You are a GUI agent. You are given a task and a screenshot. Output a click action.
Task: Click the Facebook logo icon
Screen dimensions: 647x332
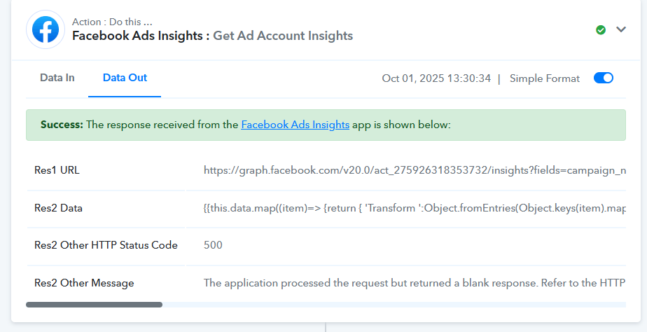(46, 29)
